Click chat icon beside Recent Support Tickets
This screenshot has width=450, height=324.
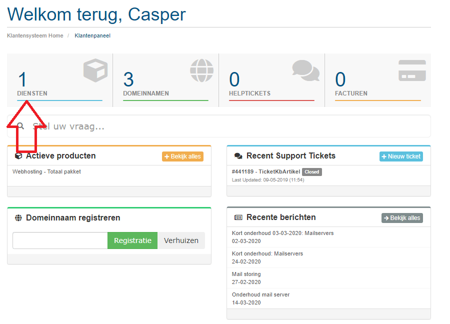click(238, 156)
